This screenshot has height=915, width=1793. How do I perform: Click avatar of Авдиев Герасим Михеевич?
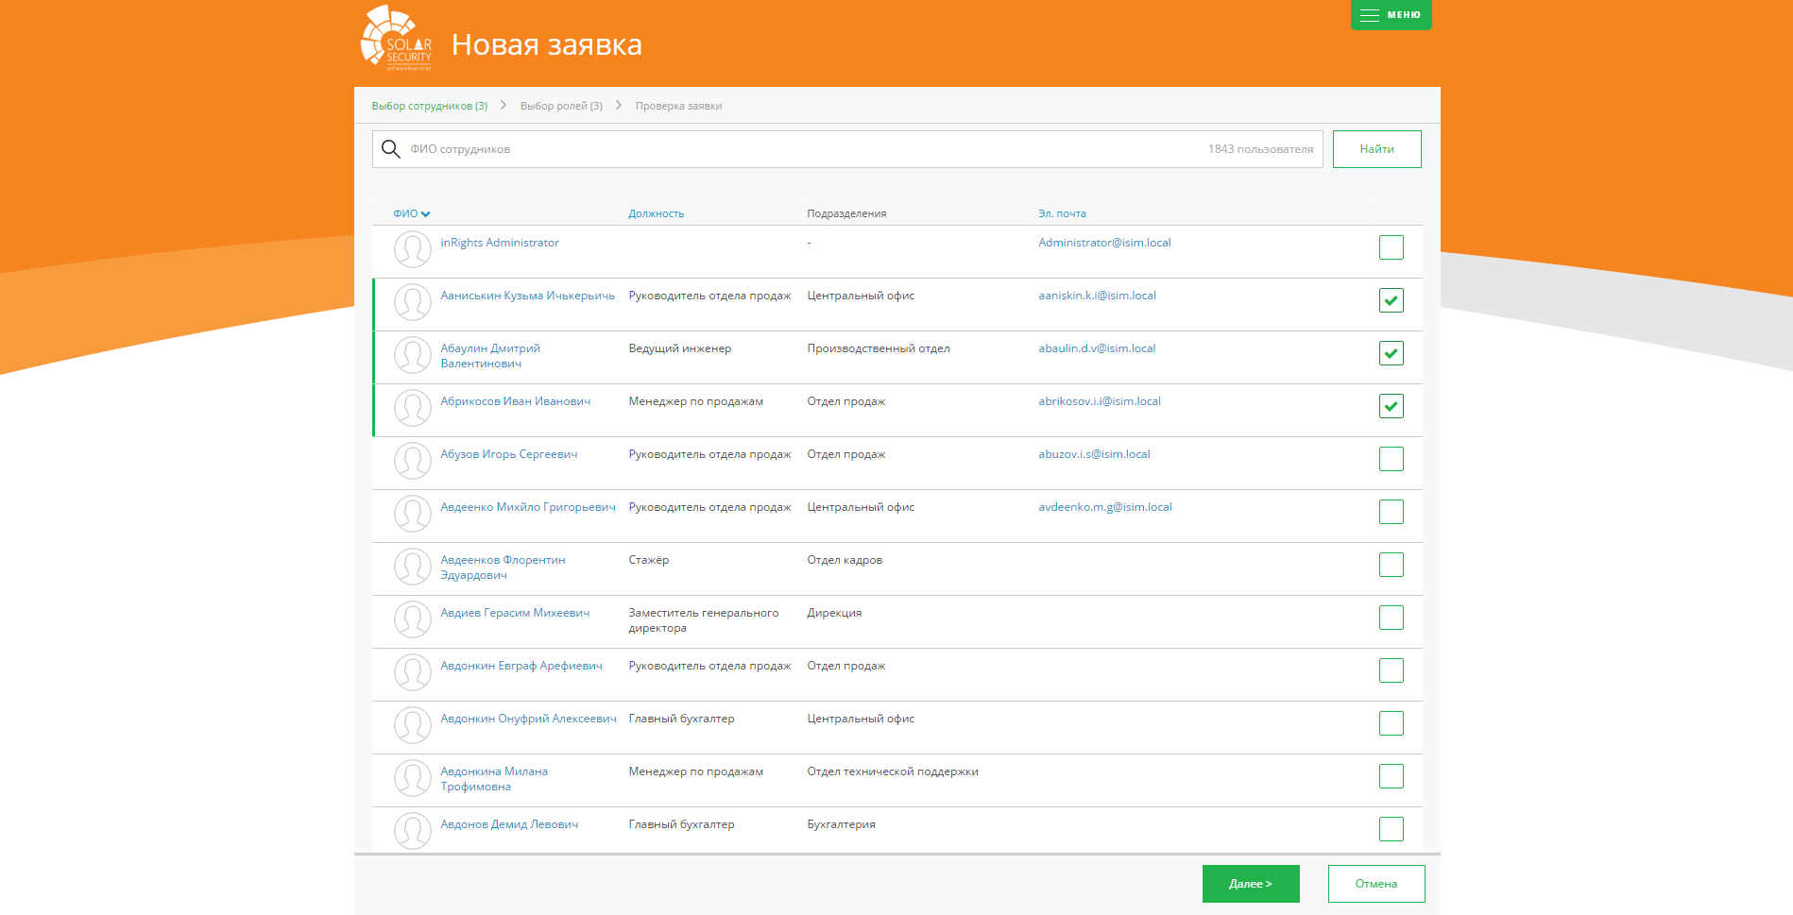[413, 620]
